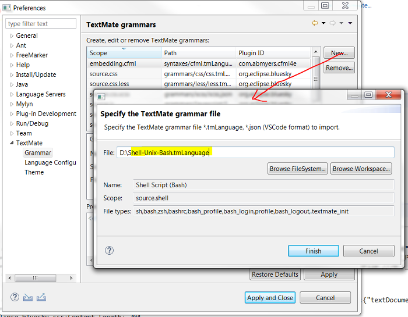The height and width of the screenshot is (317, 408).
Task: Select Language Configuration tree item
Action: tap(50, 162)
